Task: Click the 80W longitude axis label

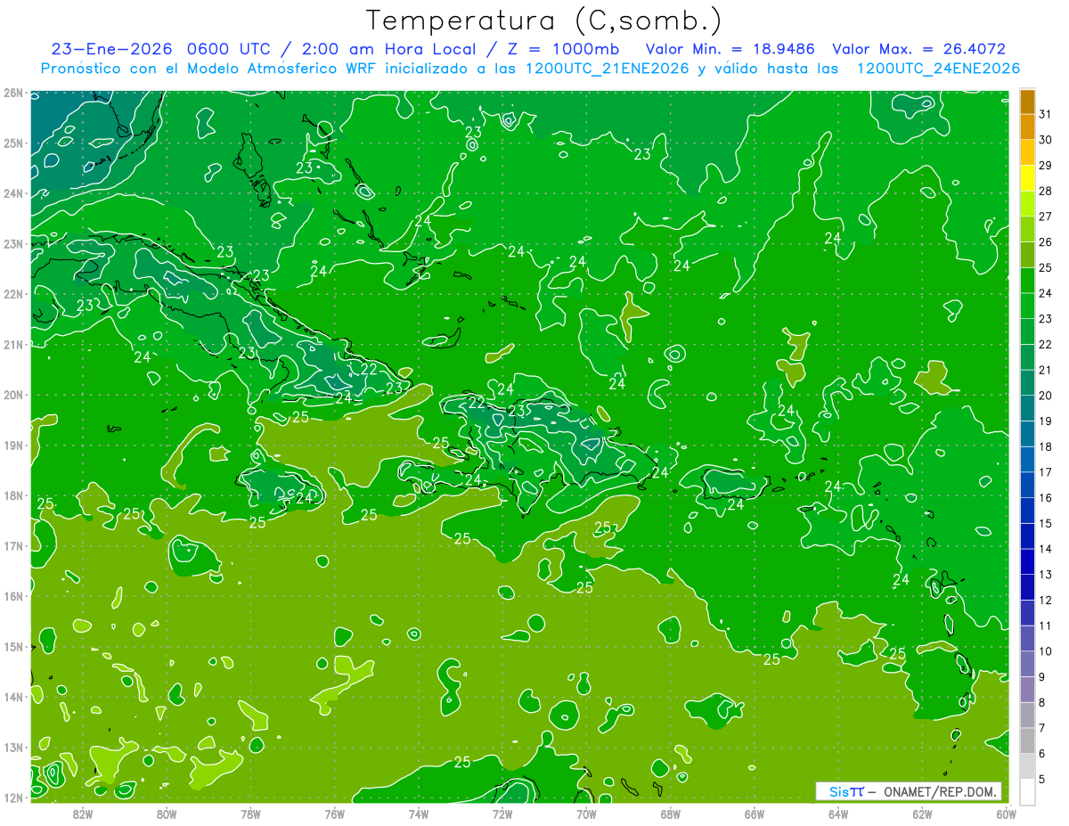Action: click(x=167, y=814)
